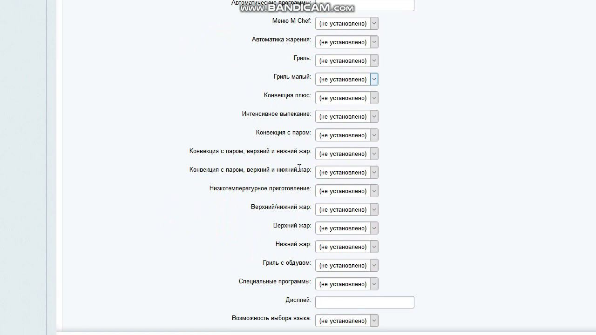
Task: Expand the Гриль малый combo box
Action: tap(346, 79)
